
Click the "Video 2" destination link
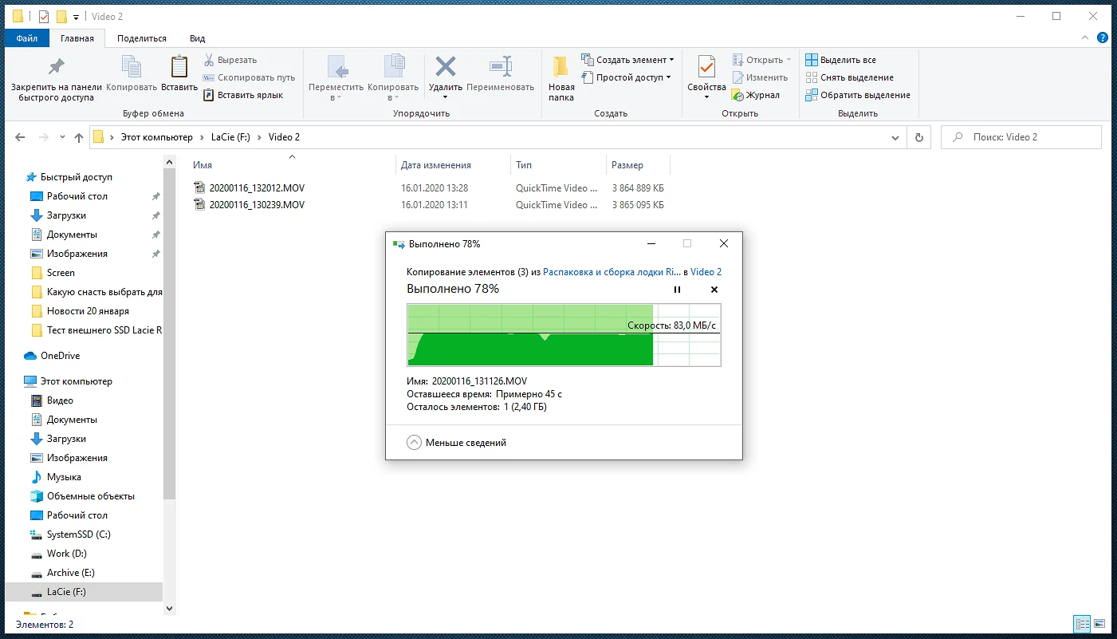pos(706,272)
